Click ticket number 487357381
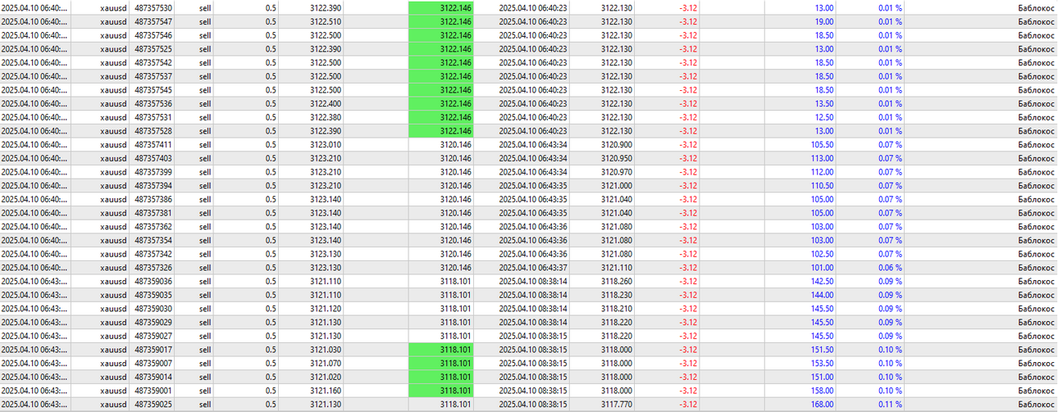The height and width of the screenshot is (412, 1058). 153,212
